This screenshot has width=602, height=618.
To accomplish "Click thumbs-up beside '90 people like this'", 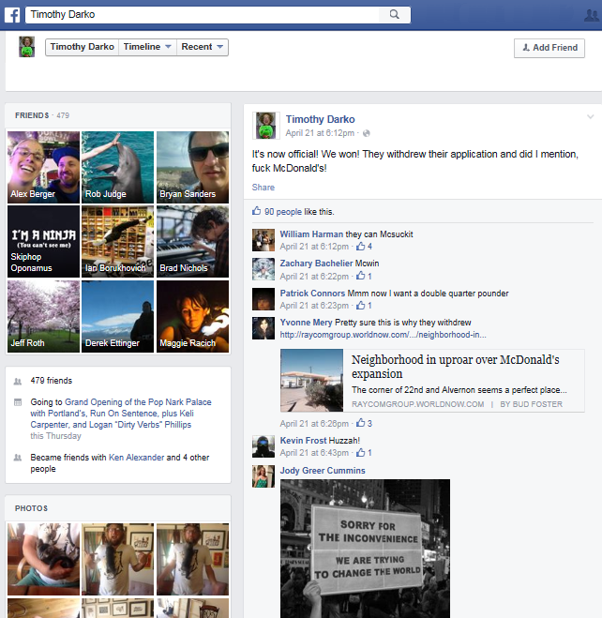I will pyautogui.click(x=256, y=212).
